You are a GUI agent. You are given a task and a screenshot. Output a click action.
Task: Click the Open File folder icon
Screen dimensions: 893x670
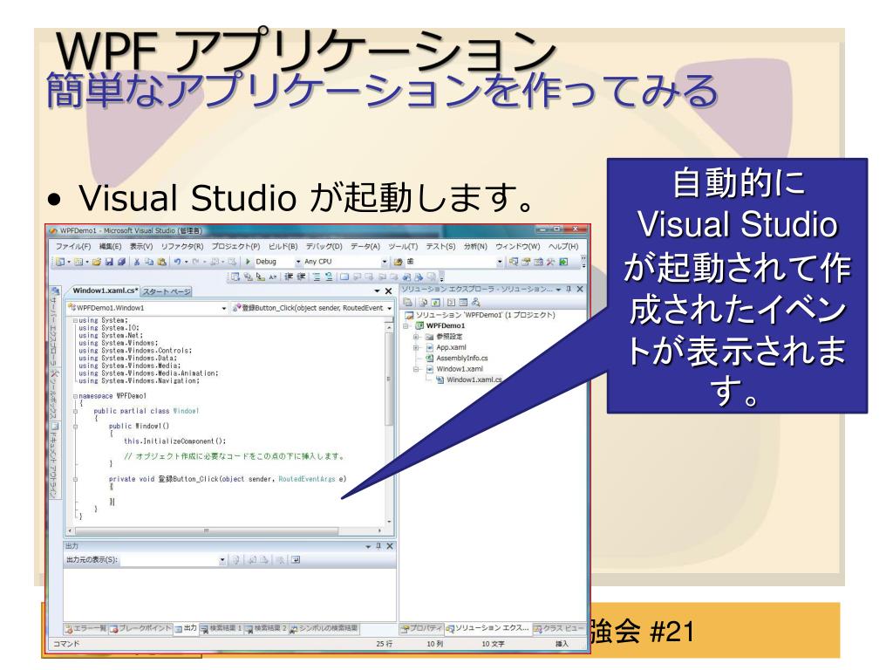pyautogui.click(x=97, y=262)
